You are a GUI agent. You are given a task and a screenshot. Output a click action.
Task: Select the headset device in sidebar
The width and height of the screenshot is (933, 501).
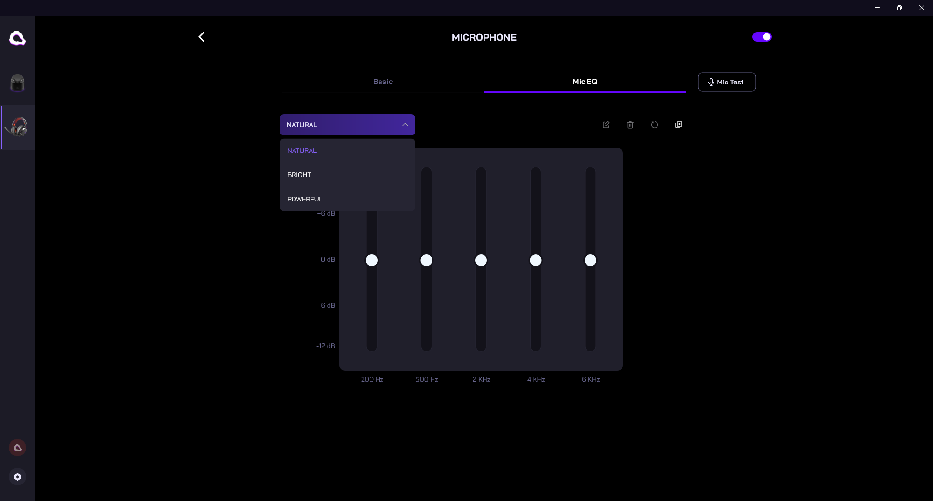pyautogui.click(x=18, y=127)
